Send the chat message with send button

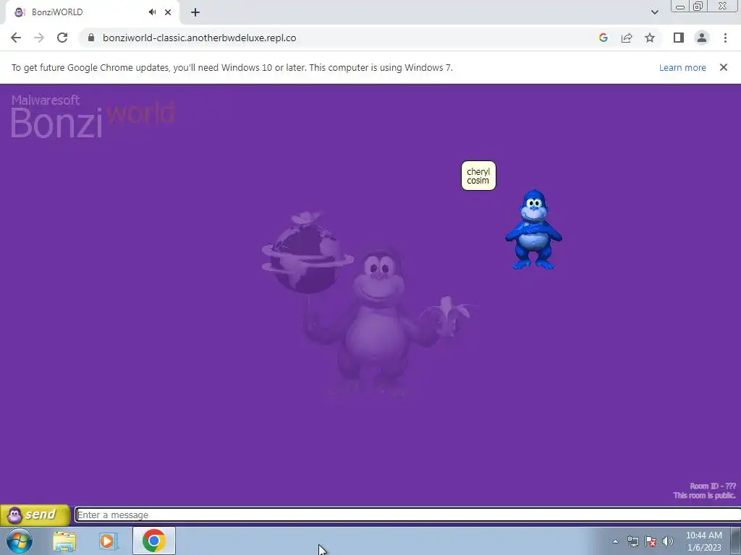click(x=35, y=515)
